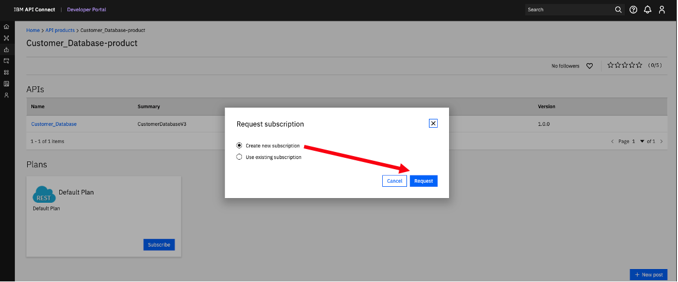This screenshot has width=678, height=282.
Task: Open the user account icon in header
Action: [x=661, y=9]
